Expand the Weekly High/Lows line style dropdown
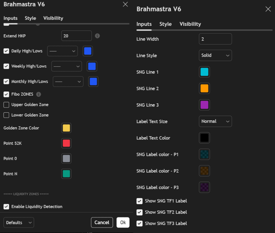The width and height of the screenshot is (275, 233). (67, 66)
